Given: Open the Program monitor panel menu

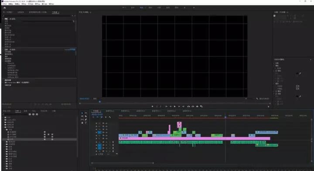Looking at the screenshot, I should point(90,12).
